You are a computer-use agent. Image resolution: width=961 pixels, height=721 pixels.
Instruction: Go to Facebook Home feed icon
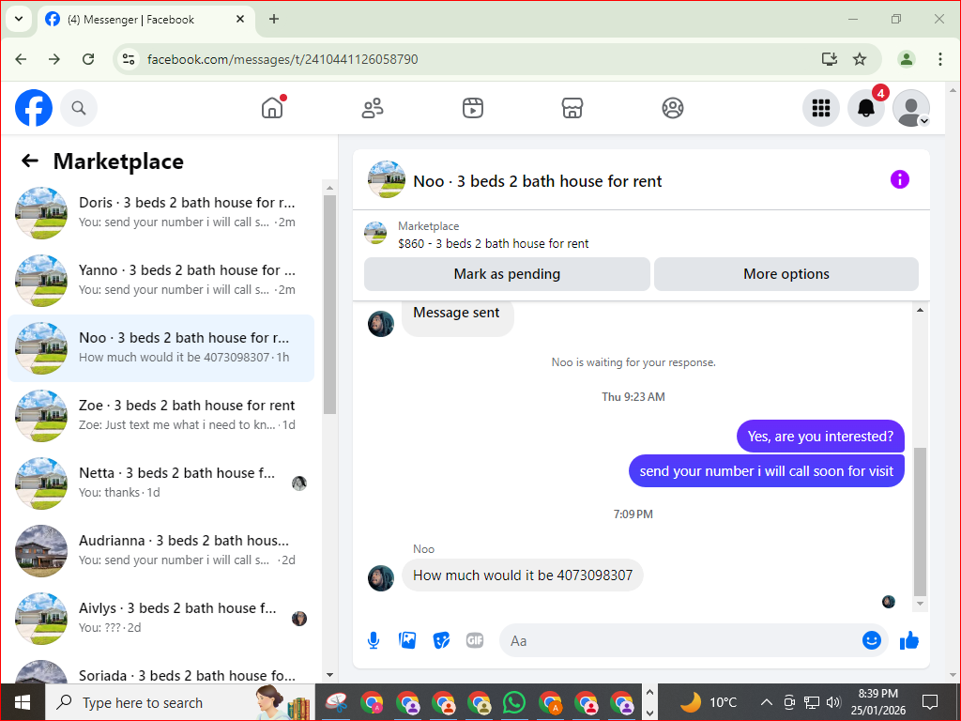click(x=272, y=109)
